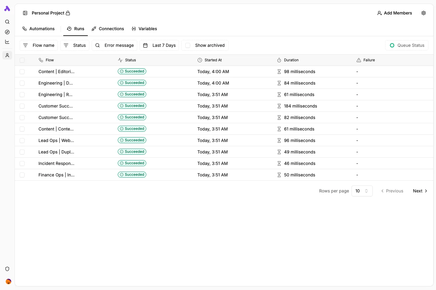Click the Add Members button
Screen dimensions: 436x290
[395, 13]
